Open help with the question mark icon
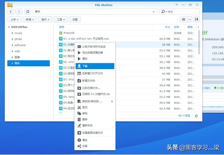The width and height of the screenshot is (224, 155). (176, 5)
